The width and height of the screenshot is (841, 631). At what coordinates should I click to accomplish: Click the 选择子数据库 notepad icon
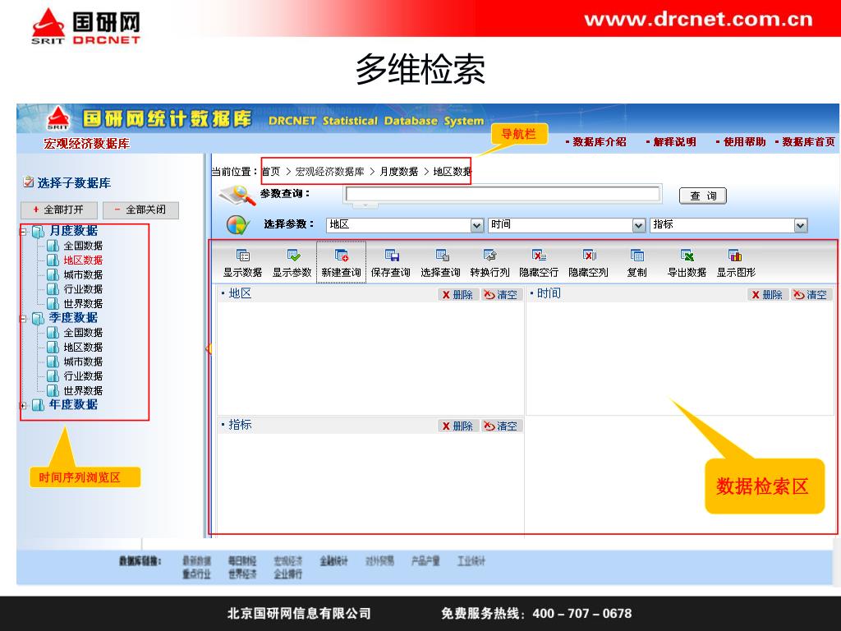(x=28, y=182)
